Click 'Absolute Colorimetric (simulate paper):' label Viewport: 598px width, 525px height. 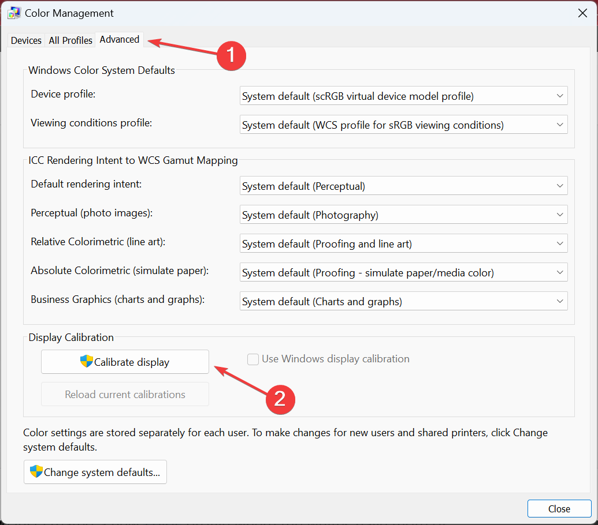coord(120,271)
